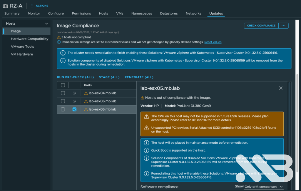Click info icon for 'Remediating this host' message

click(146, 174)
